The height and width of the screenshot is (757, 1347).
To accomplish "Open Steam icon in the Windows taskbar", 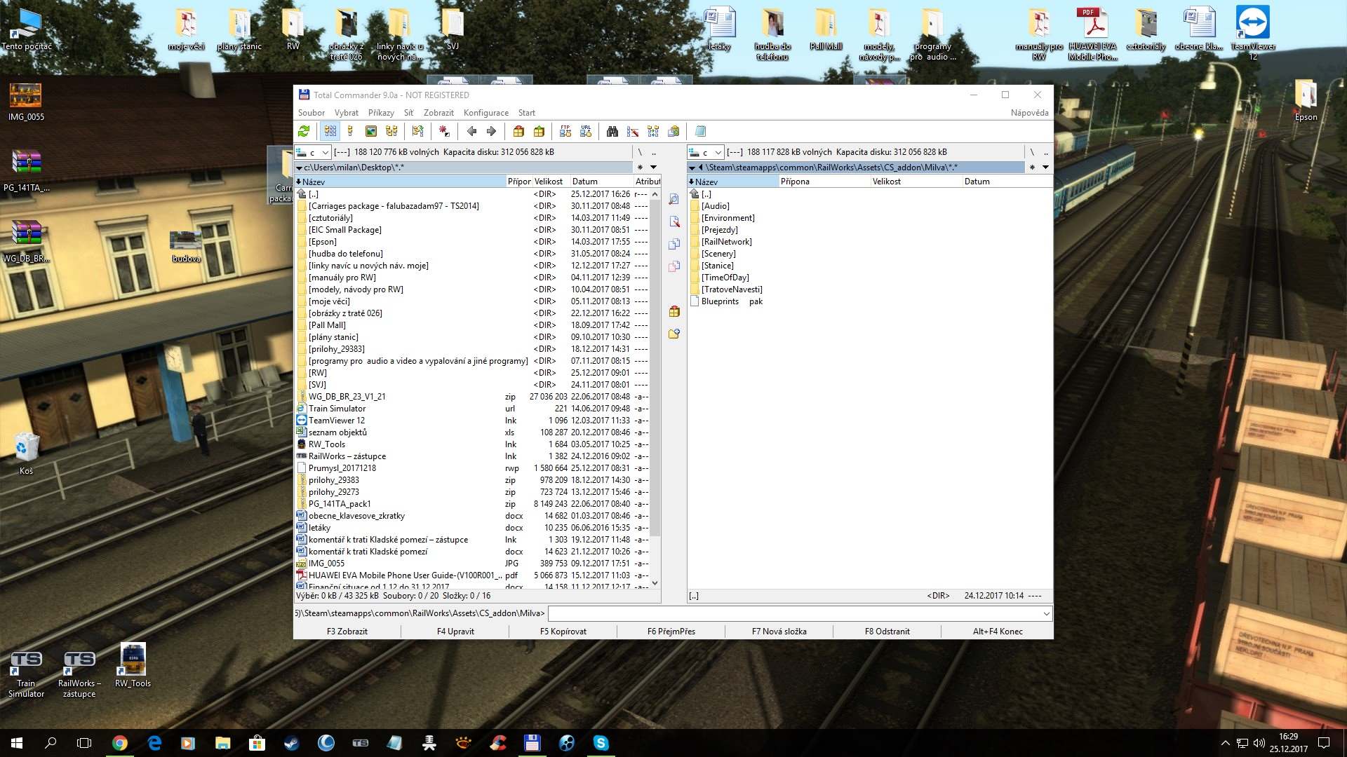I will point(291,743).
